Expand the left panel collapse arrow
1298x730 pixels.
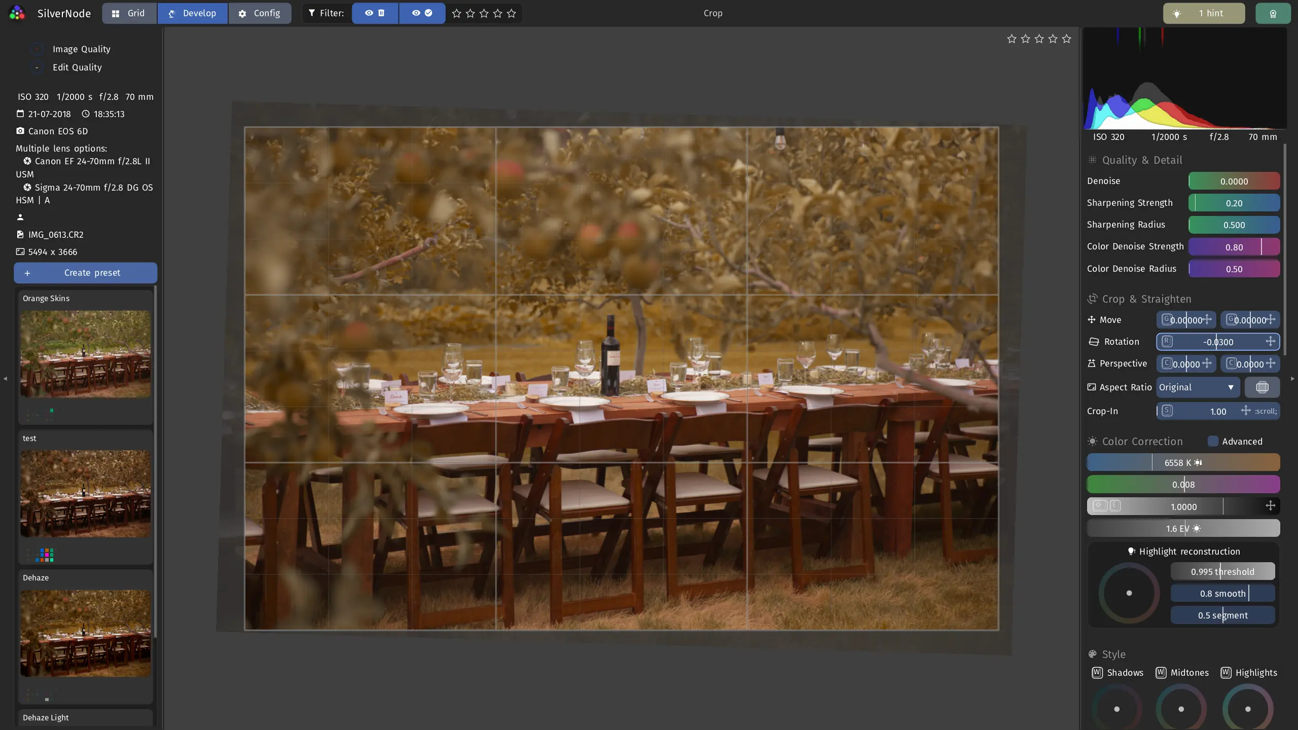coord(5,378)
